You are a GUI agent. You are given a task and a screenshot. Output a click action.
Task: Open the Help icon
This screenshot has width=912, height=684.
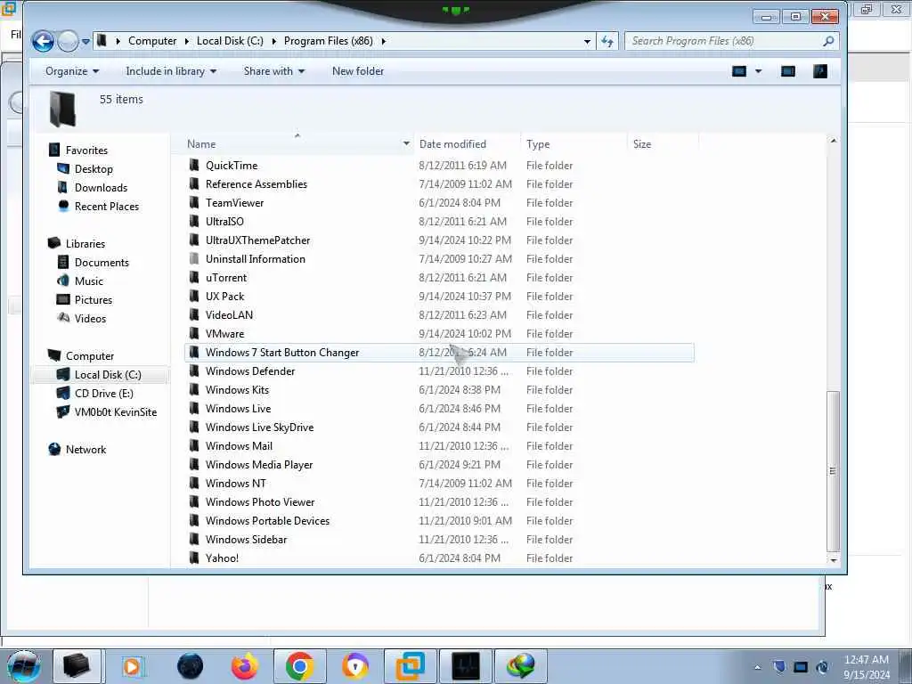point(820,71)
